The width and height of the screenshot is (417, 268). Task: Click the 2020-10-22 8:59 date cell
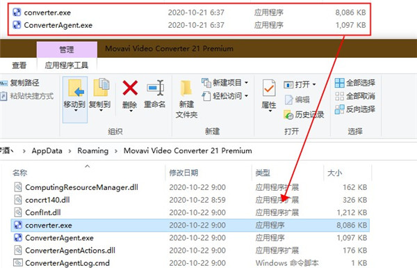[197, 200]
